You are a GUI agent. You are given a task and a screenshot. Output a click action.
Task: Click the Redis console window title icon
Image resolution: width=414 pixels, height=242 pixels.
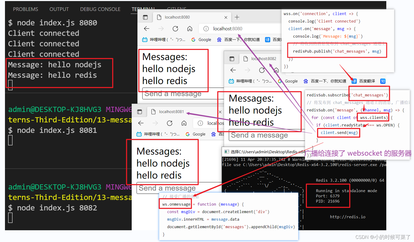coord(227,152)
